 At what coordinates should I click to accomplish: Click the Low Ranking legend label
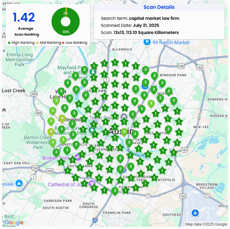pos(76,43)
